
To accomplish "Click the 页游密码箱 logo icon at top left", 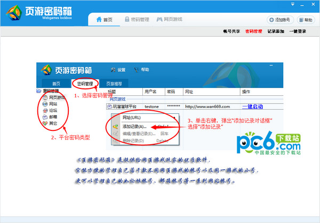I will pos(12,13).
